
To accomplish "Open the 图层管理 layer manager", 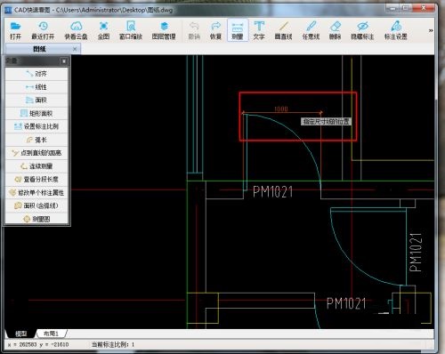I will pos(164,30).
